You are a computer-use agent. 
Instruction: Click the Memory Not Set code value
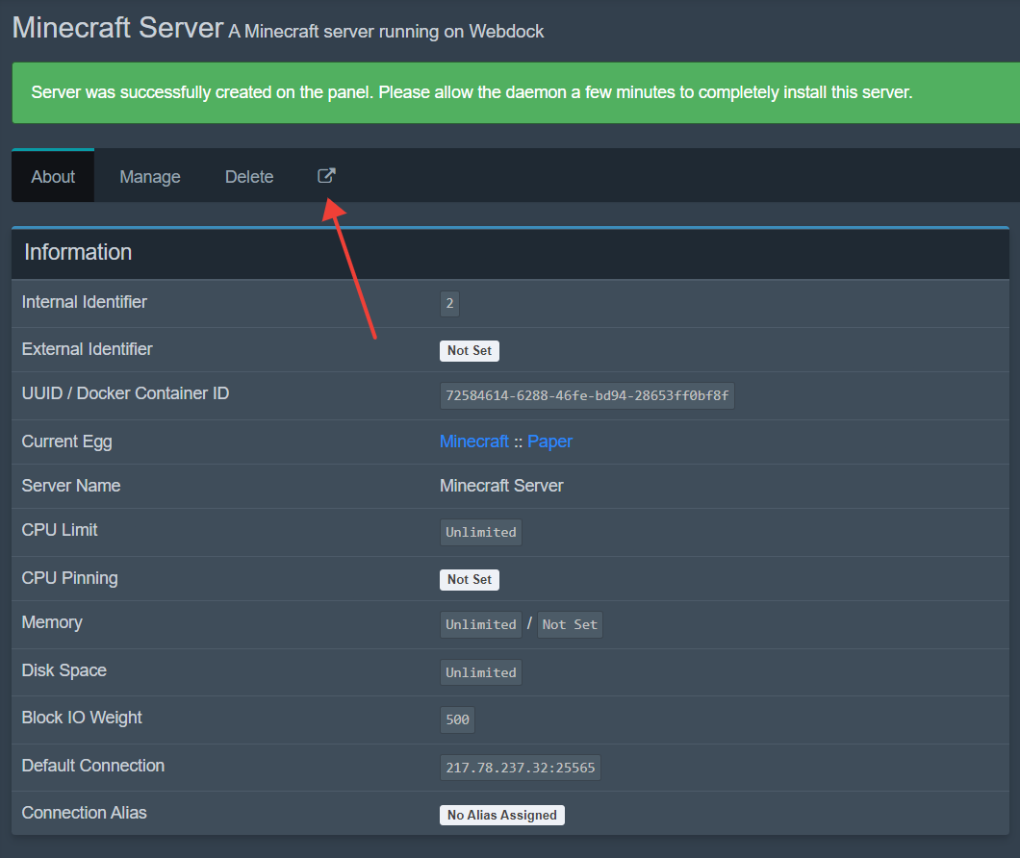point(570,624)
